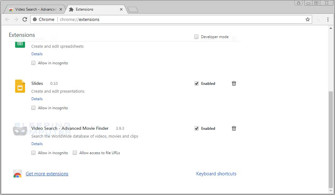Switch to the Video Search - Advanced tab

pyautogui.click(x=34, y=9)
